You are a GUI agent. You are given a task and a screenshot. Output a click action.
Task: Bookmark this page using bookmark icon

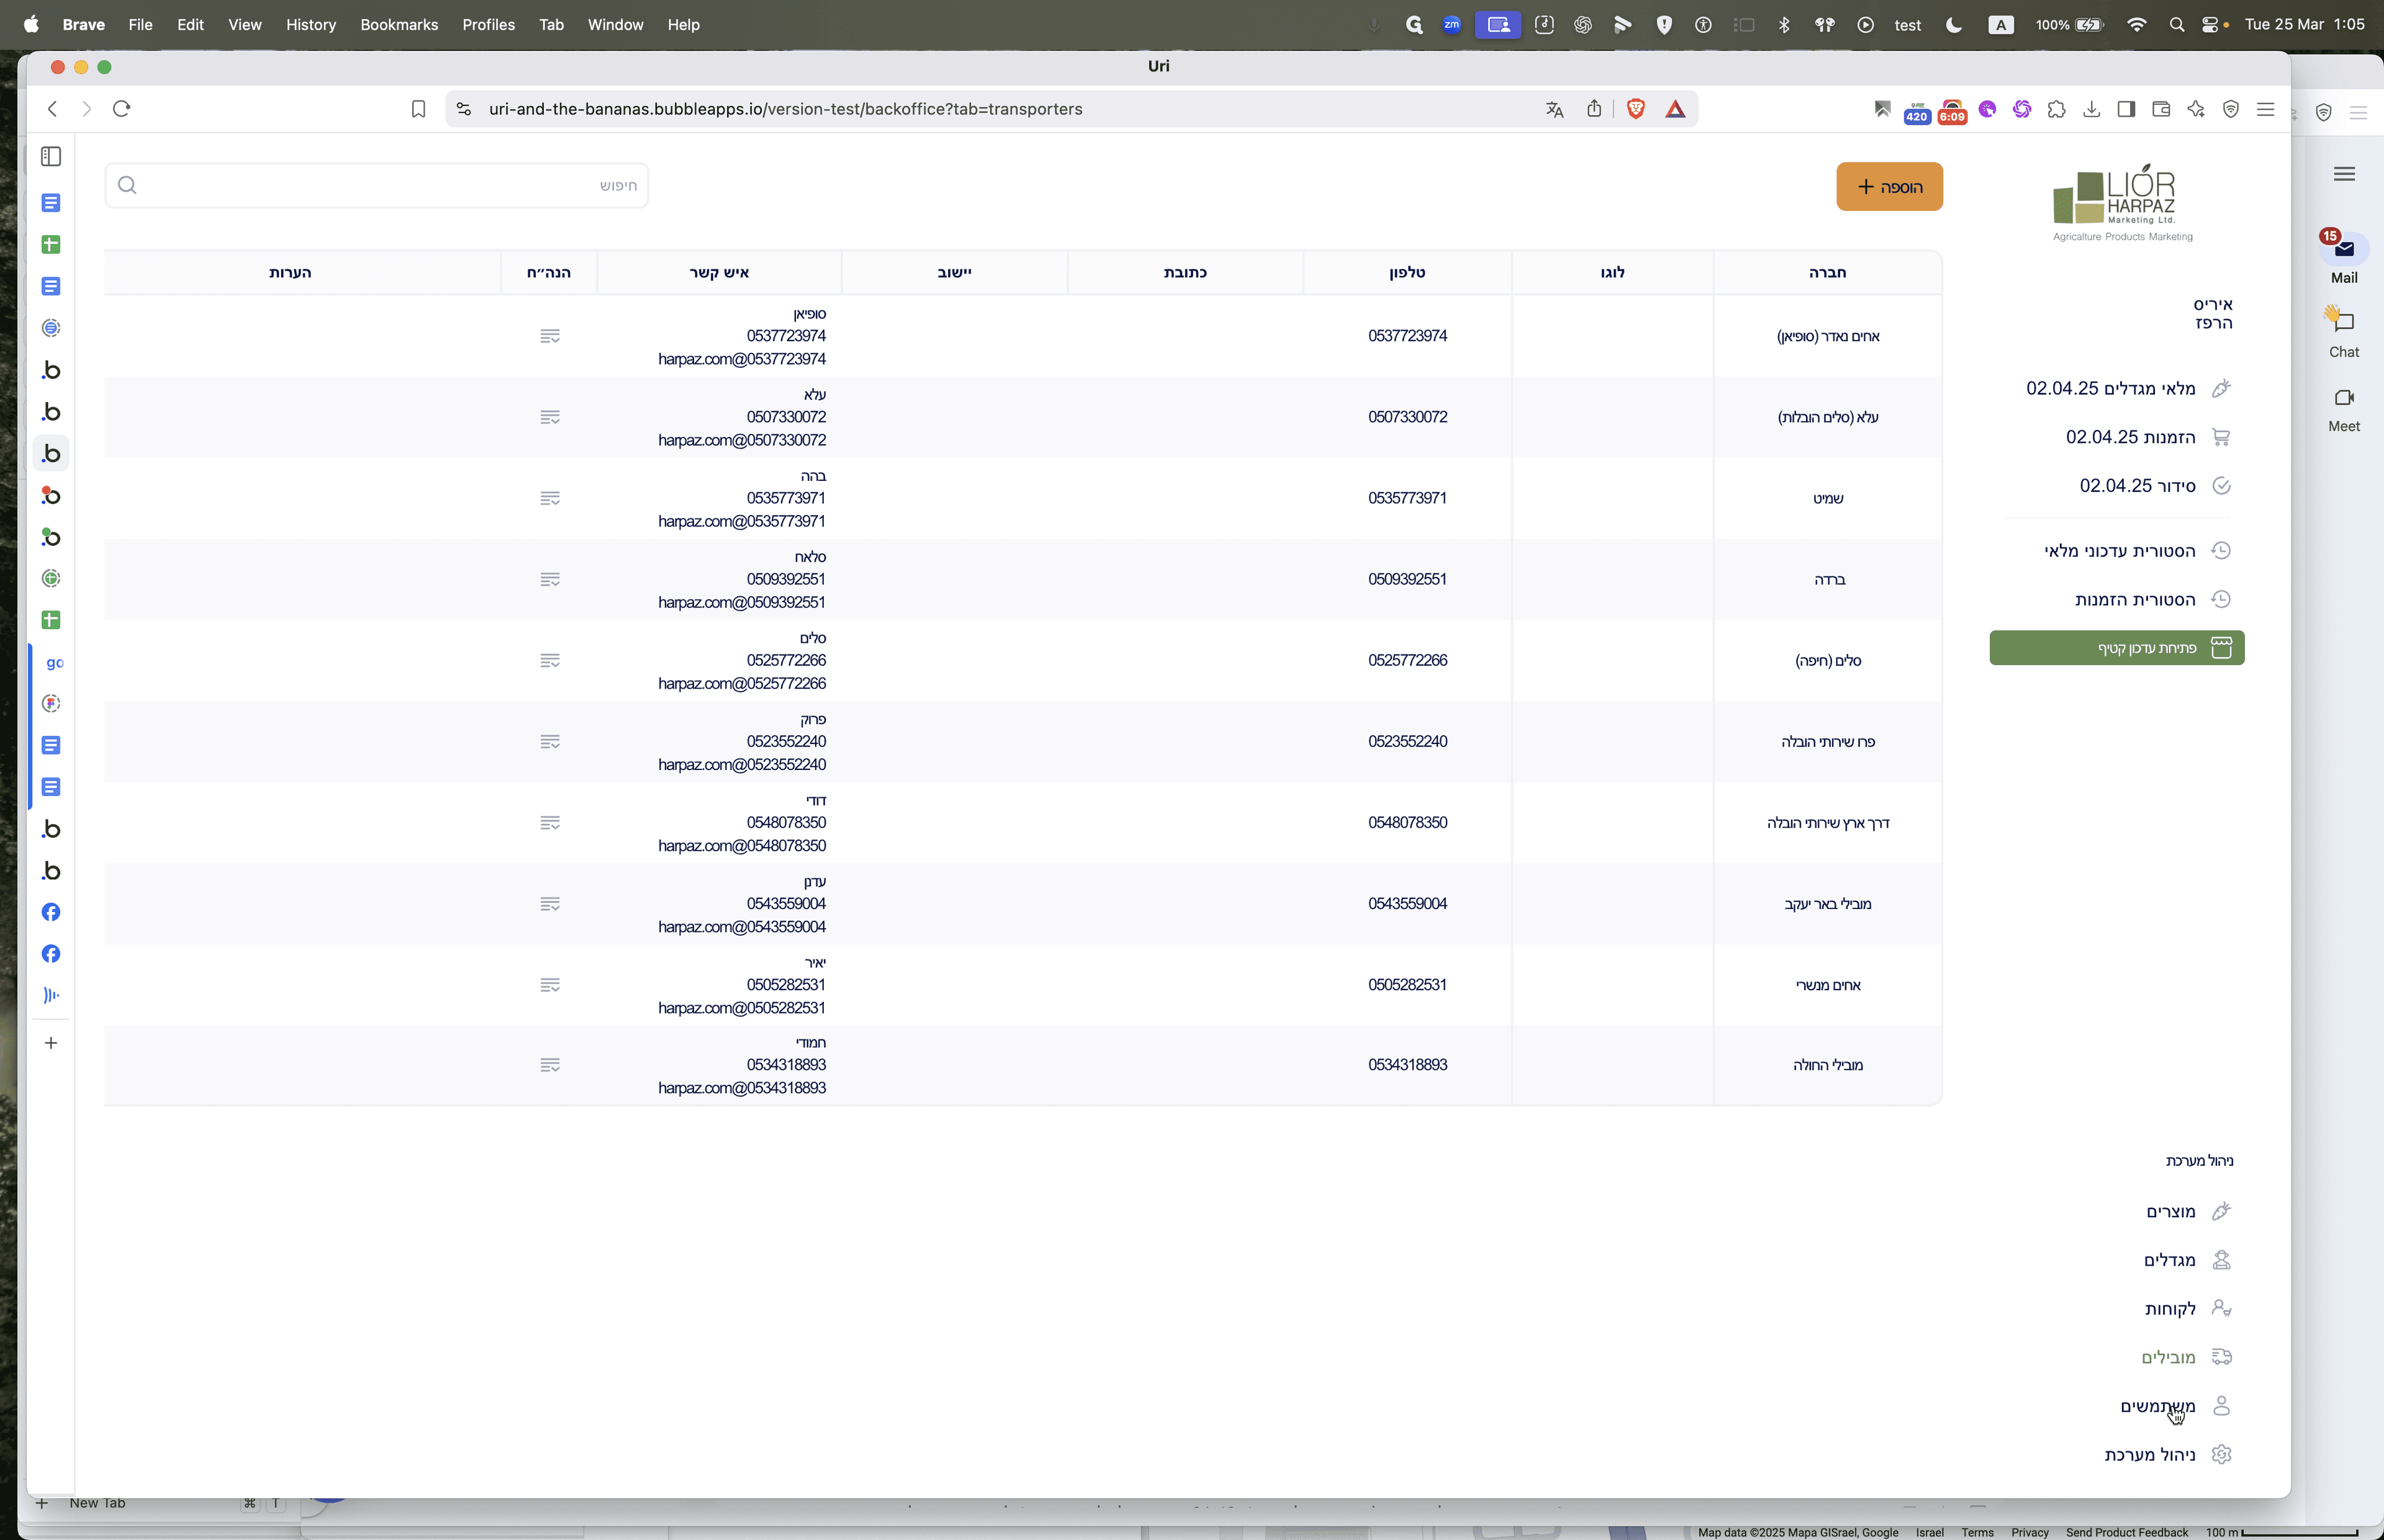pos(418,109)
